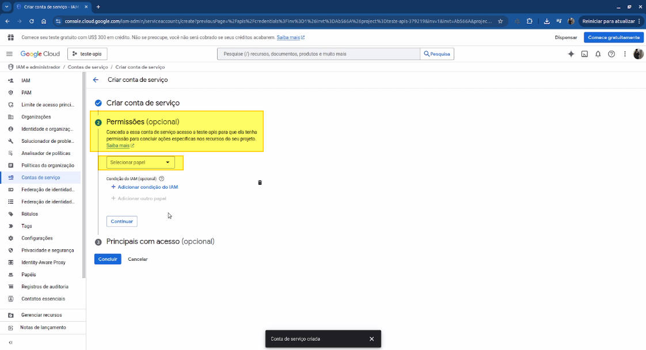This screenshot has width=646, height=350.
Task: Open the teste-apis project selector
Action: (x=88, y=54)
